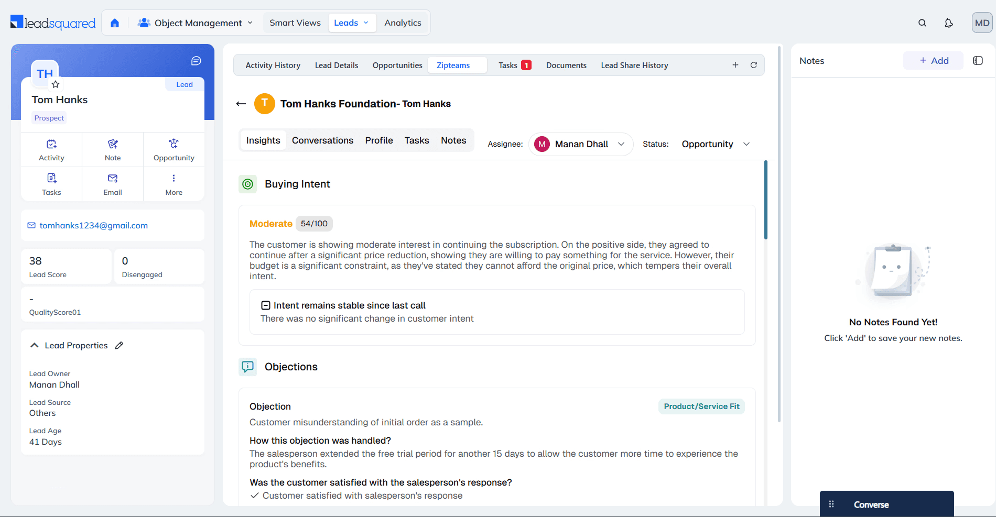Click the Lead Age value '41 Days'
The image size is (996, 517).
pyautogui.click(x=46, y=442)
